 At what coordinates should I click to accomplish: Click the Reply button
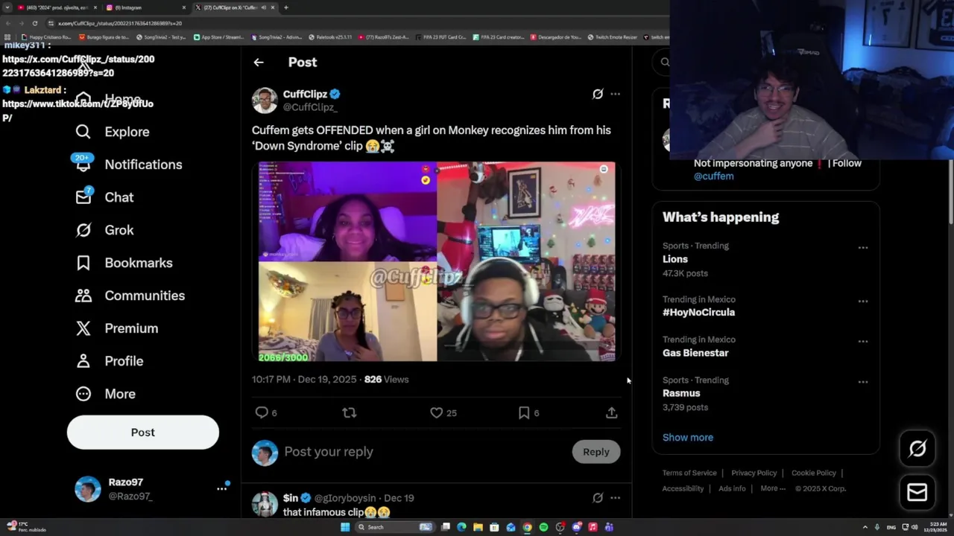click(596, 452)
